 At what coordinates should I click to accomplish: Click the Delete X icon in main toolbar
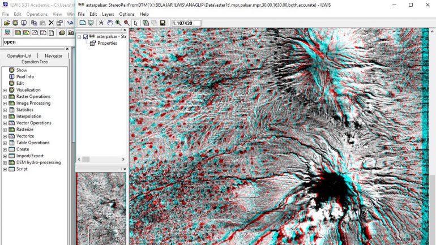pos(51,23)
